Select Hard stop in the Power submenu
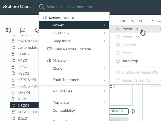Viewport: 161px width, 121px height. [x=135, y=61]
